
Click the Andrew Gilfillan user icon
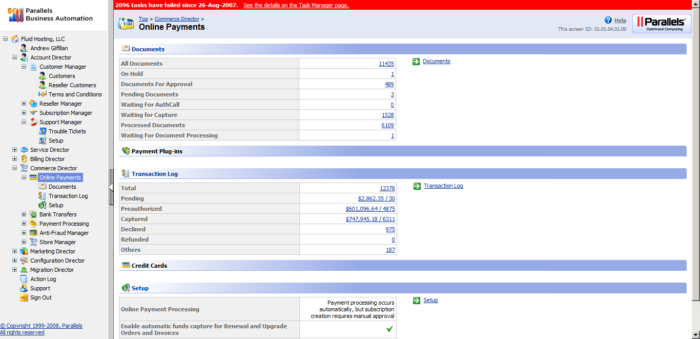[x=24, y=48]
